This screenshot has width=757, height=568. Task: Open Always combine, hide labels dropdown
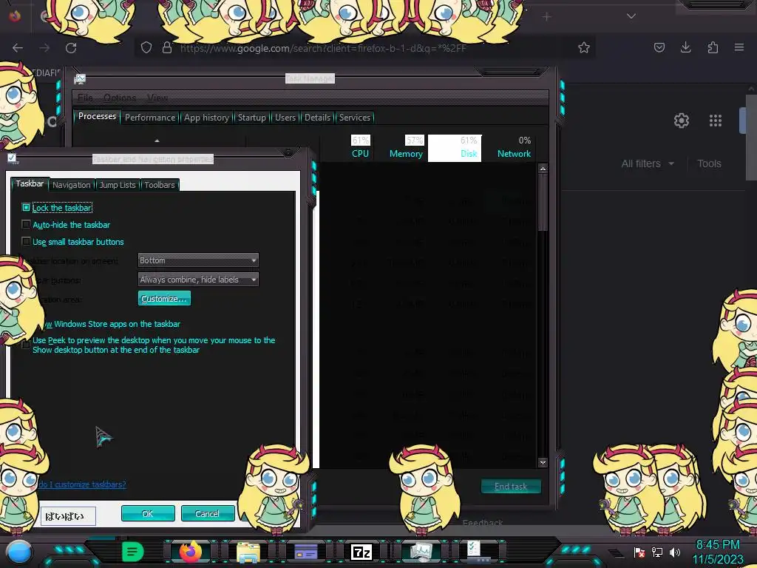tap(198, 279)
